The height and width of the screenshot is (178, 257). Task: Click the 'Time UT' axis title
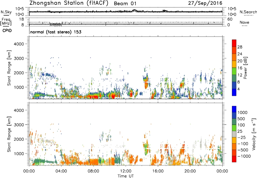click(x=126, y=176)
